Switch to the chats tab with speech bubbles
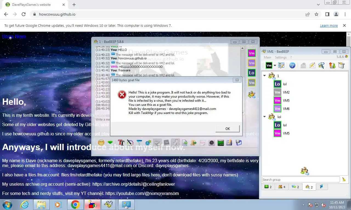The height and width of the screenshot is (210, 351). (295, 187)
